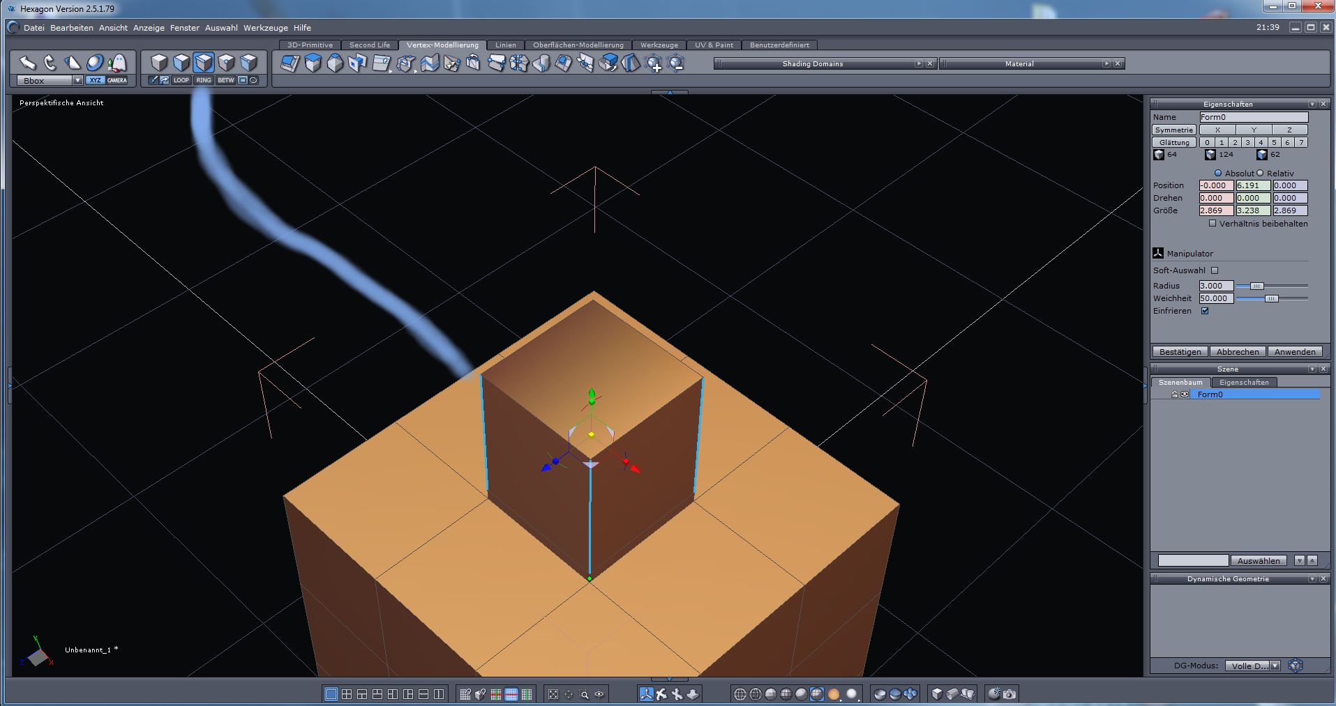Image resolution: width=1336 pixels, height=706 pixels.
Task: Expand the Material panel arrow
Action: pyautogui.click(x=1106, y=64)
